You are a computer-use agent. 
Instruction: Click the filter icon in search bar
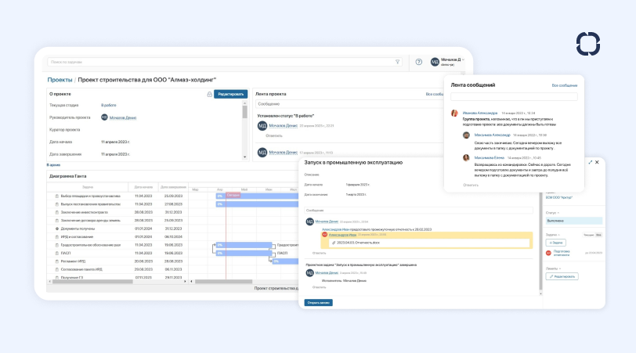pos(397,62)
